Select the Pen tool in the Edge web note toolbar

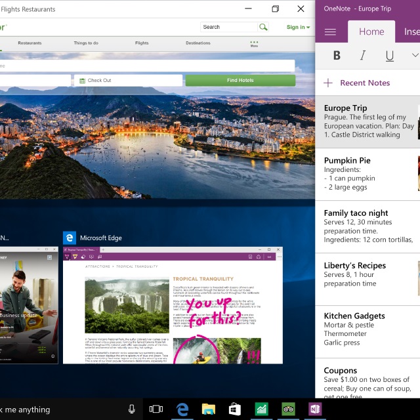click(67, 257)
